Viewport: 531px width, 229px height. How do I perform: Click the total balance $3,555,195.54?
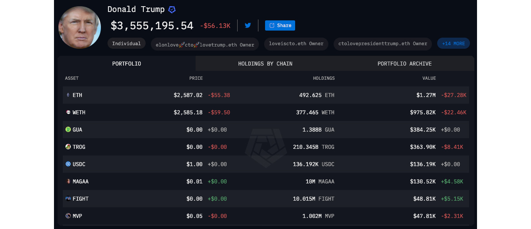point(152,26)
